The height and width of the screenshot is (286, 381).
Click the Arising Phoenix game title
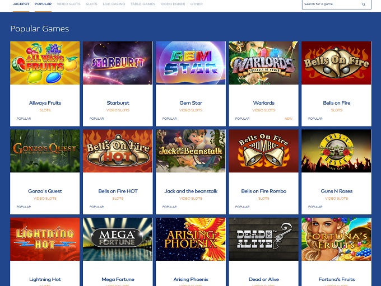[190, 279]
